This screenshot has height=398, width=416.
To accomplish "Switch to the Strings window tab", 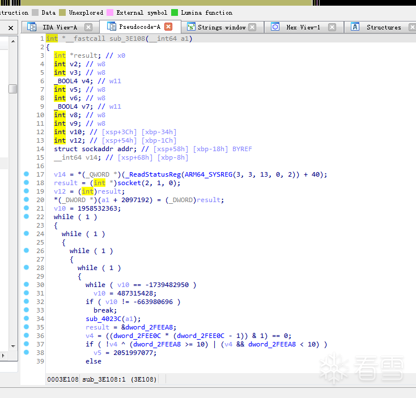I will 222,27.
